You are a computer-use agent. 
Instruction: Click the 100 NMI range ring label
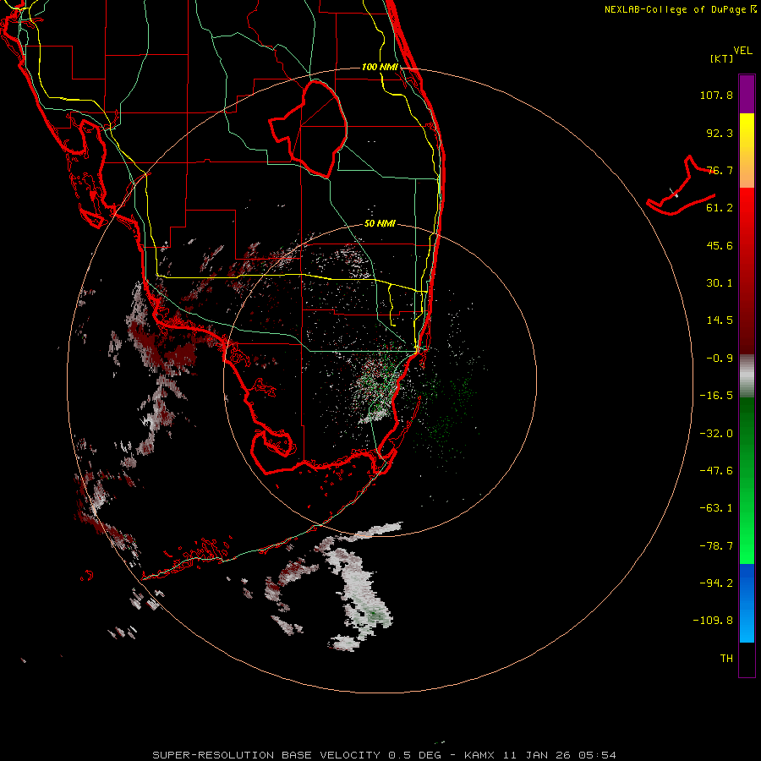point(380,67)
